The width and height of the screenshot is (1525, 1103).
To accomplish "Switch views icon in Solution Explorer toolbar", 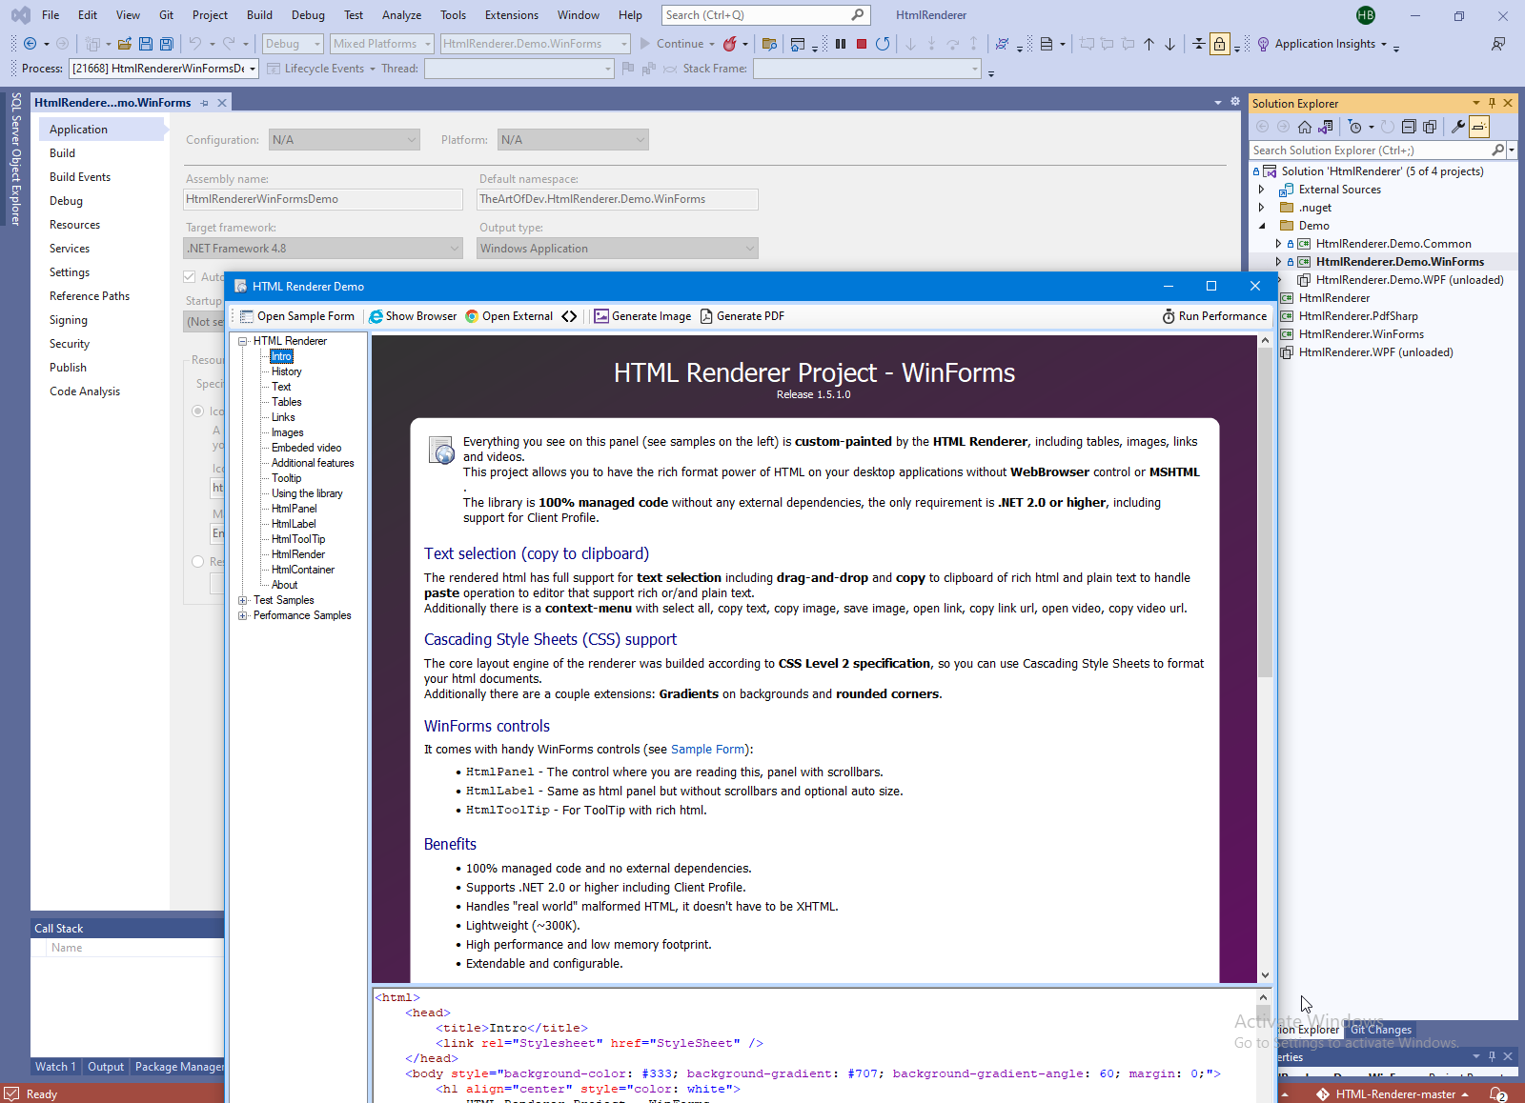I will click(1326, 127).
